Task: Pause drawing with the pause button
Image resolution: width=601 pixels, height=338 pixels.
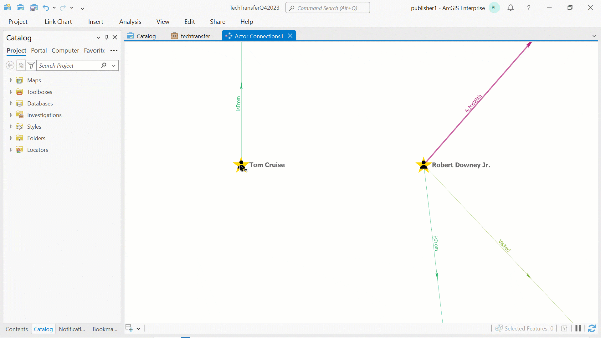Action: coord(578,328)
